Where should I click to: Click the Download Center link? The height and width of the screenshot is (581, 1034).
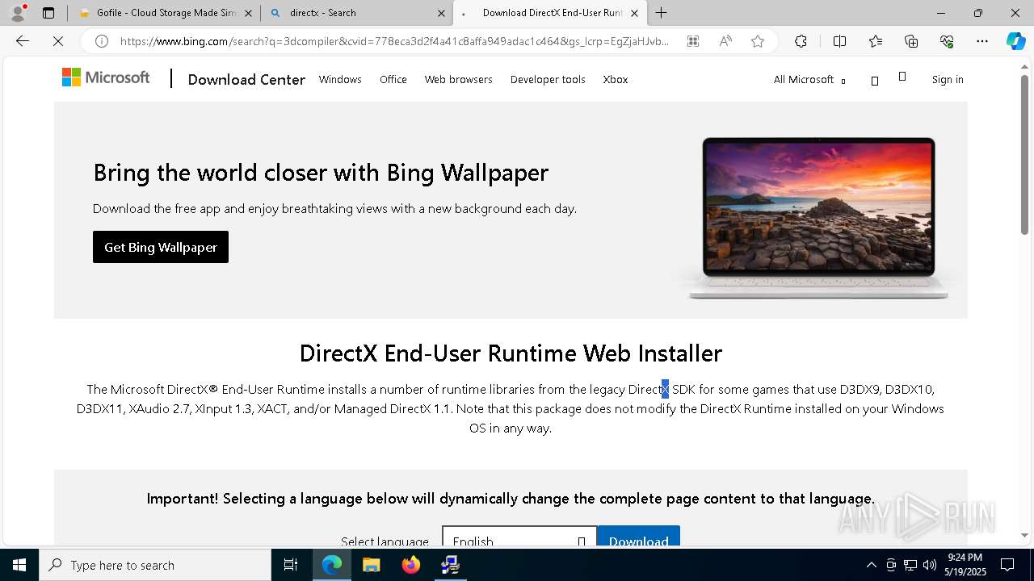pos(246,79)
